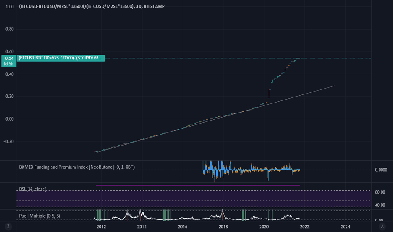The width and height of the screenshot is (393, 232).
Task: Click the 0.00 value on main price scale
Action: click(x=10, y=119)
